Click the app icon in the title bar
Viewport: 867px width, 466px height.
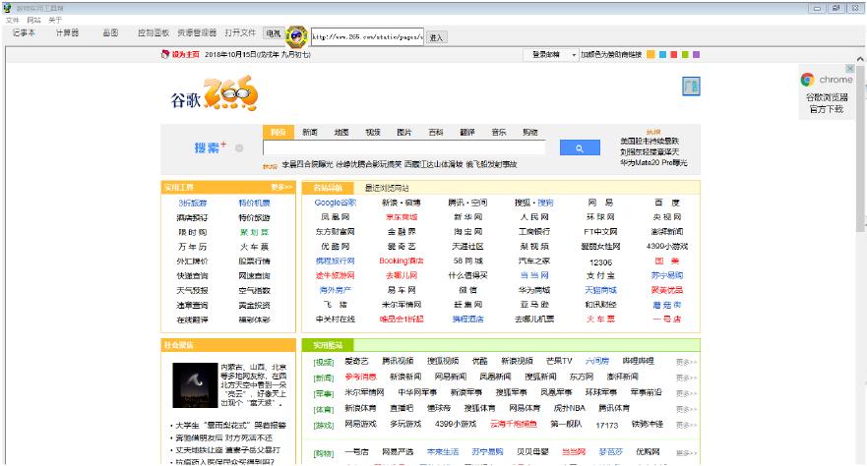[x=7, y=8]
